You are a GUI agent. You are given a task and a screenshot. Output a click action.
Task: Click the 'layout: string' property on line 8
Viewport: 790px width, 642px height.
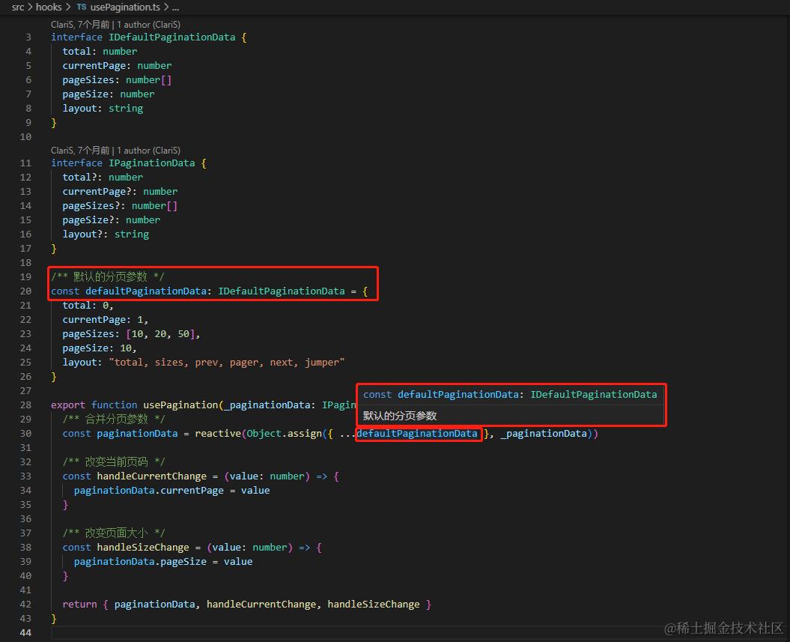pos(103,109)
